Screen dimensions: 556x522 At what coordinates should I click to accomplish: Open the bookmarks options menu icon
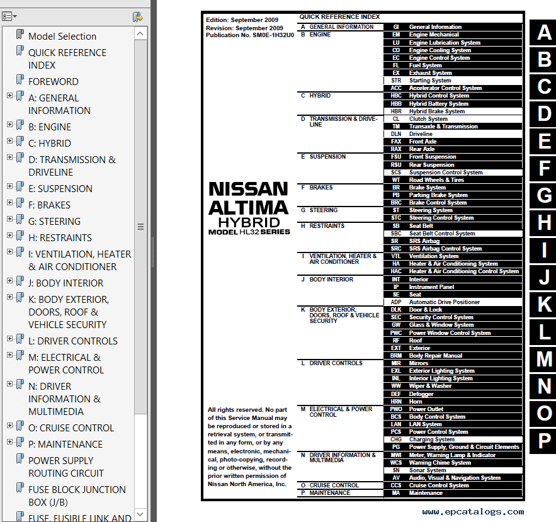click(x=9, y=16)
